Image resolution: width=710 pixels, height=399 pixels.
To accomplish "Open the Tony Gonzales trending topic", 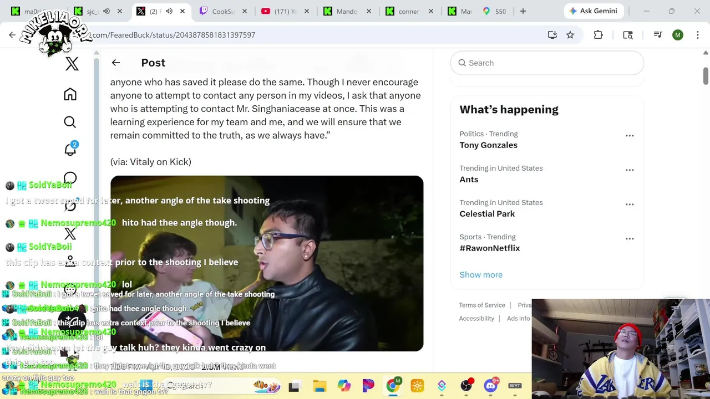I will (x=488, y=145).
